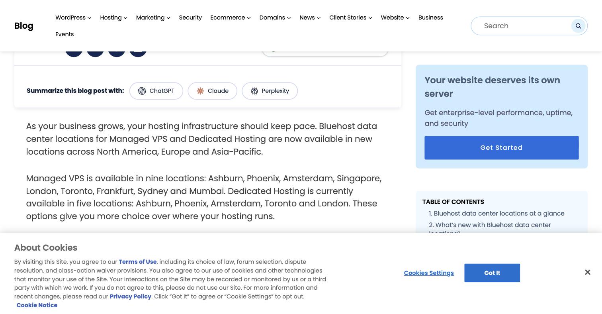Summarize the post with ChatGPT
Image resolution: width=602 pixels, height=314 pixels.
pos(156,91)
